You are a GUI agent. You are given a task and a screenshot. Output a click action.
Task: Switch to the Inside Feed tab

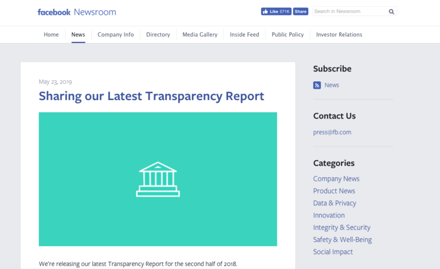click(x=245, y=34)
